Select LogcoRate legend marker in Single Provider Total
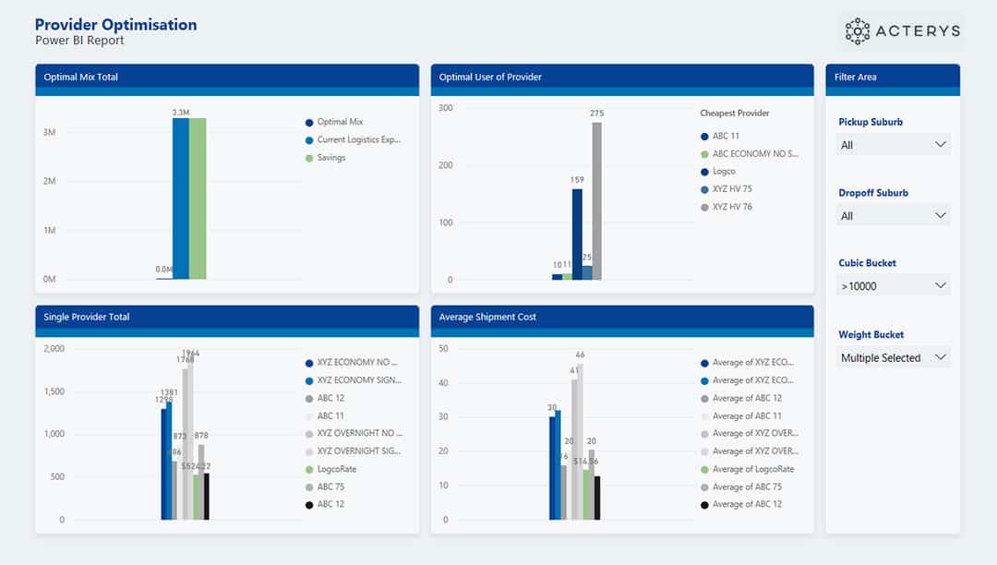 309,469
